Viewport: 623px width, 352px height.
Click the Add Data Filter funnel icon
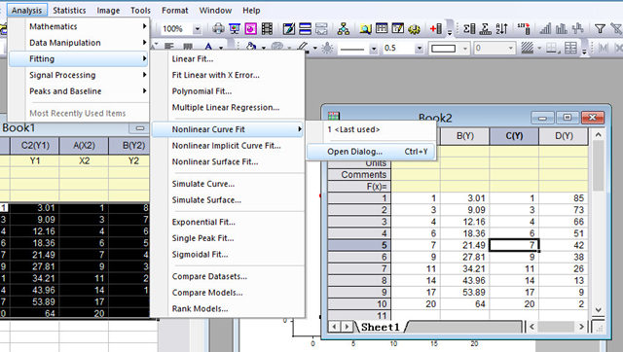600,28
